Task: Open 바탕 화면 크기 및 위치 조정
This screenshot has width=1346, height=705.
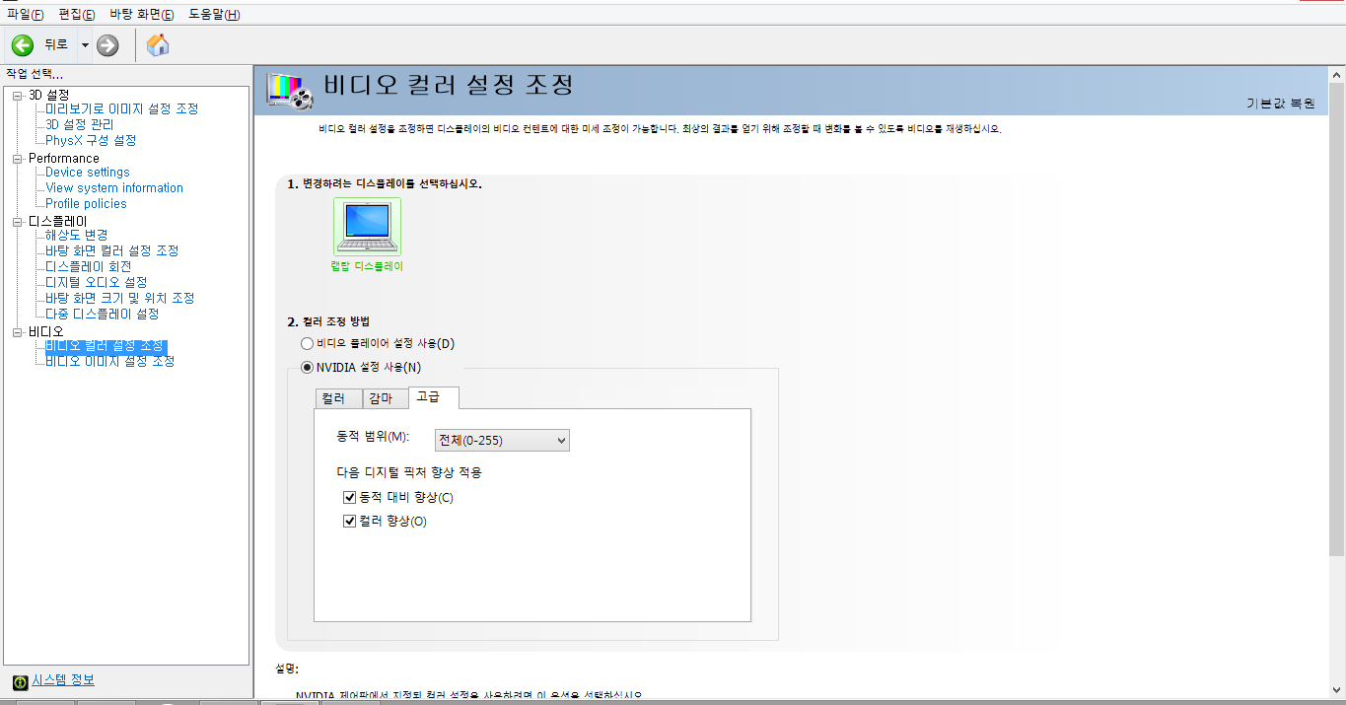Action: coord(119,298)
